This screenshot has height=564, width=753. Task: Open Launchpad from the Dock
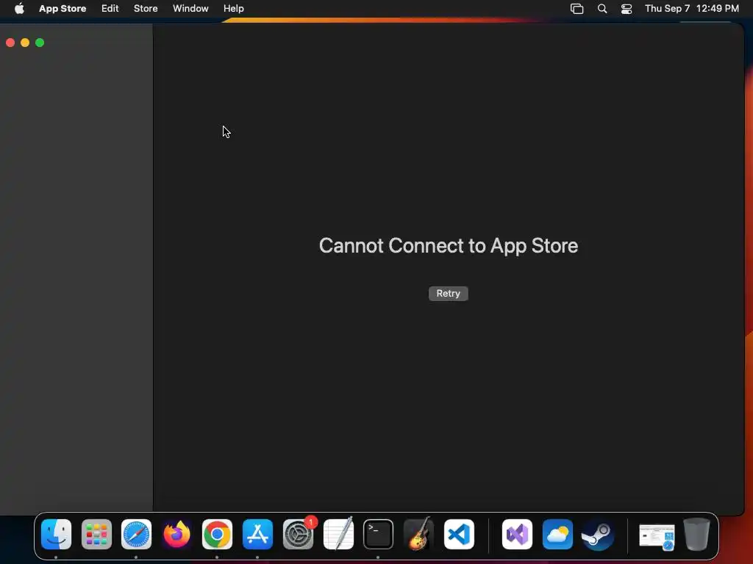(x=96, y=535)
